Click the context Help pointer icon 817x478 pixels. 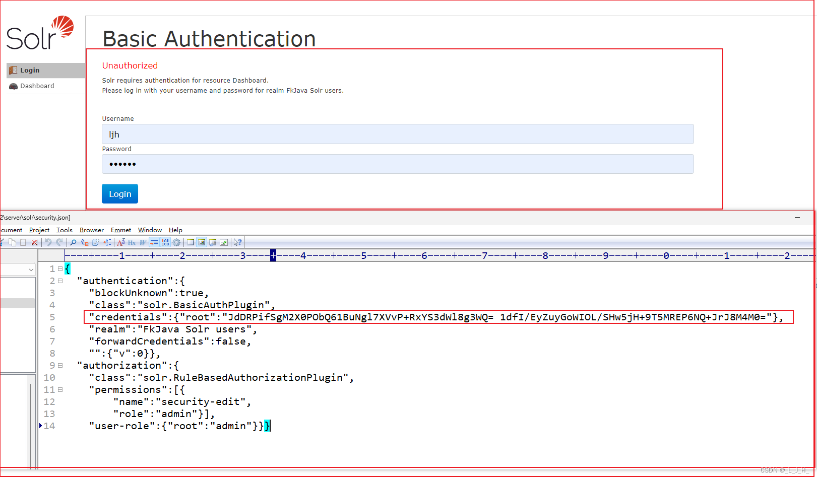pos(238,242)
